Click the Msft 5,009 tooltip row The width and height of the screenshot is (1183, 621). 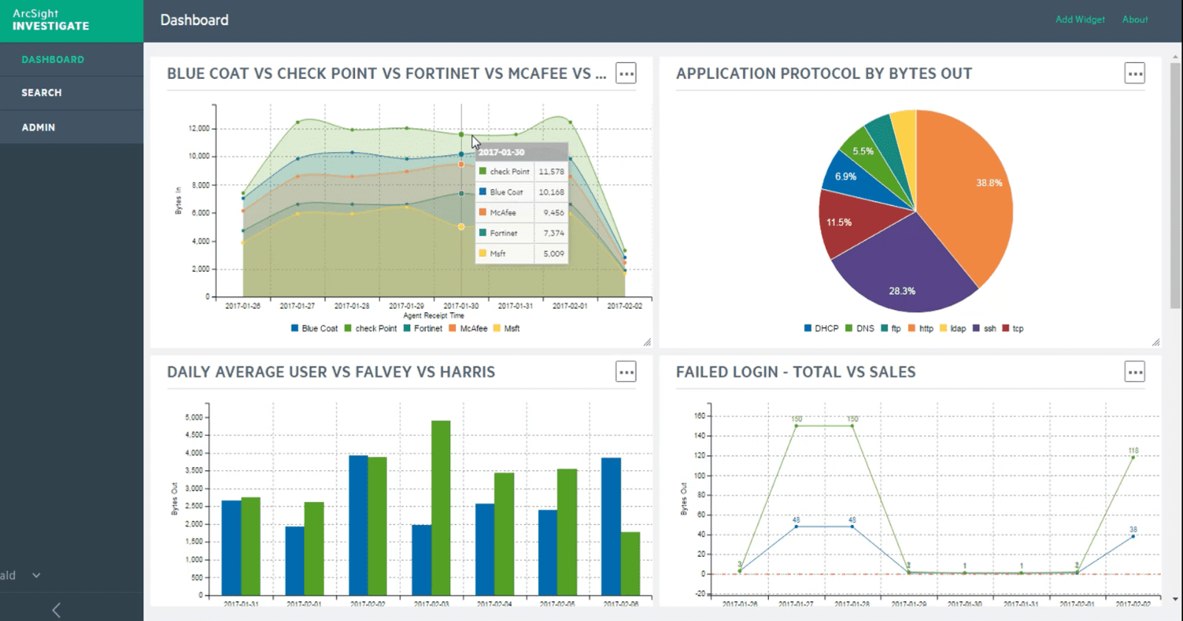522,253
